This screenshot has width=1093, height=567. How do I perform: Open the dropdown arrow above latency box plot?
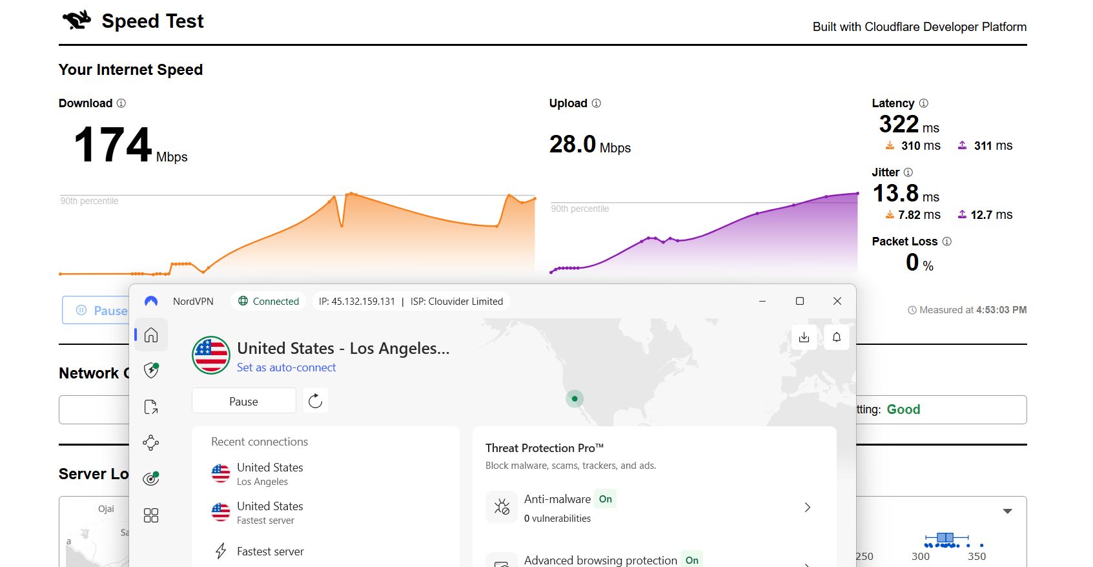1007,511
